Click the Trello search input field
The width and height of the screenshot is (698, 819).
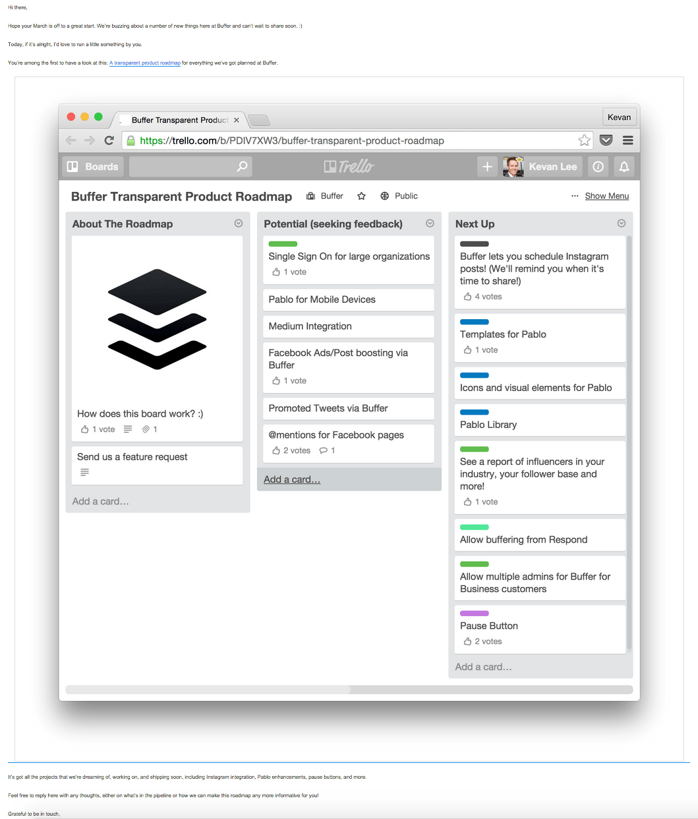pos(183,167)
